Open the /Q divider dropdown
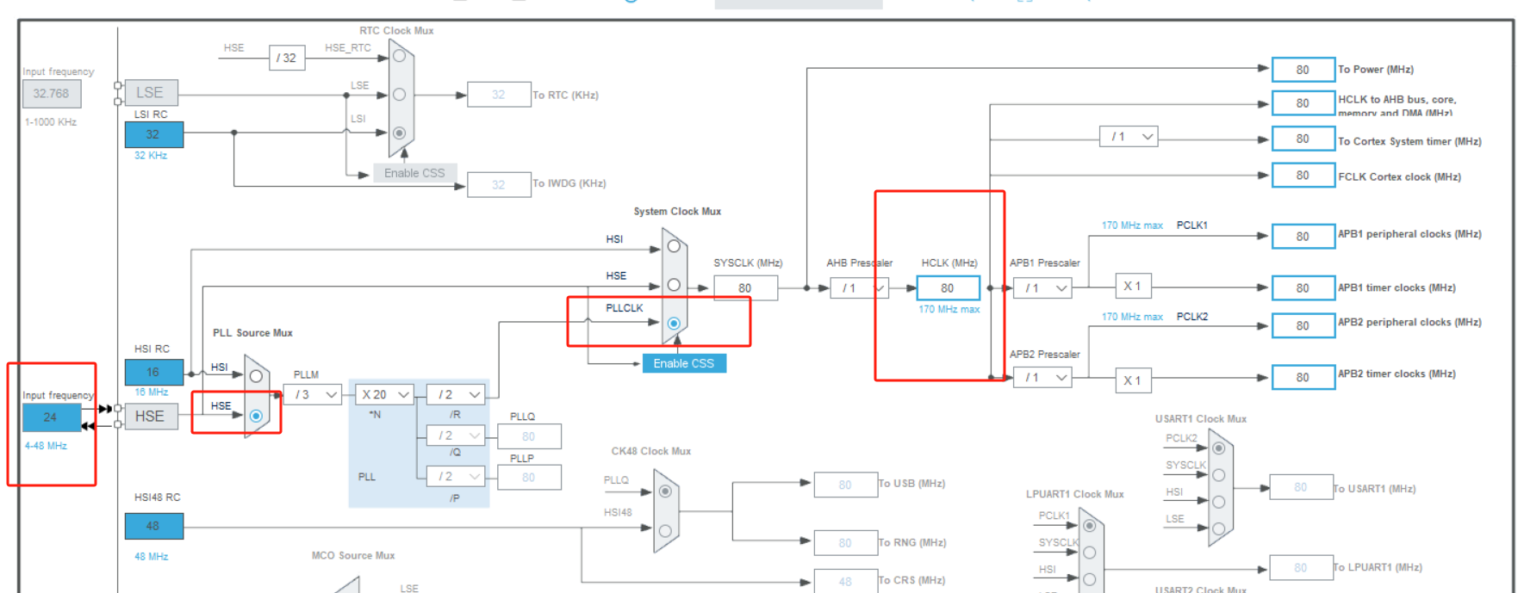Image resolution: width=1524 pixels, height=593 pixels. 457,435
